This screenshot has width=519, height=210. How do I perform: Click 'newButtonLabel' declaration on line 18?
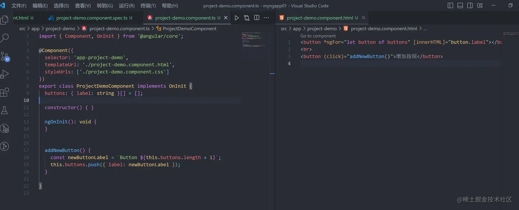click(x=88, y=157)
